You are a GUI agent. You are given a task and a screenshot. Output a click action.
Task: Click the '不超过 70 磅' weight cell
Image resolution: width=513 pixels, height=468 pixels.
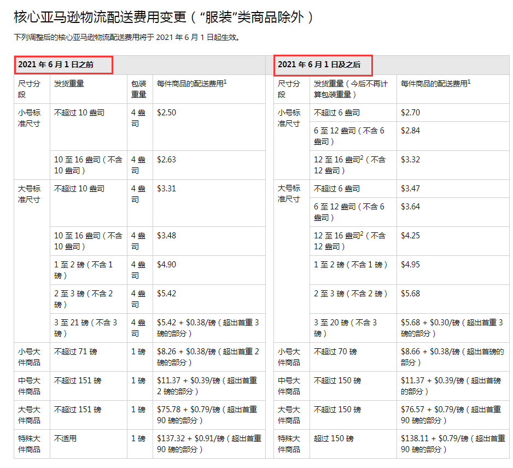335,352
